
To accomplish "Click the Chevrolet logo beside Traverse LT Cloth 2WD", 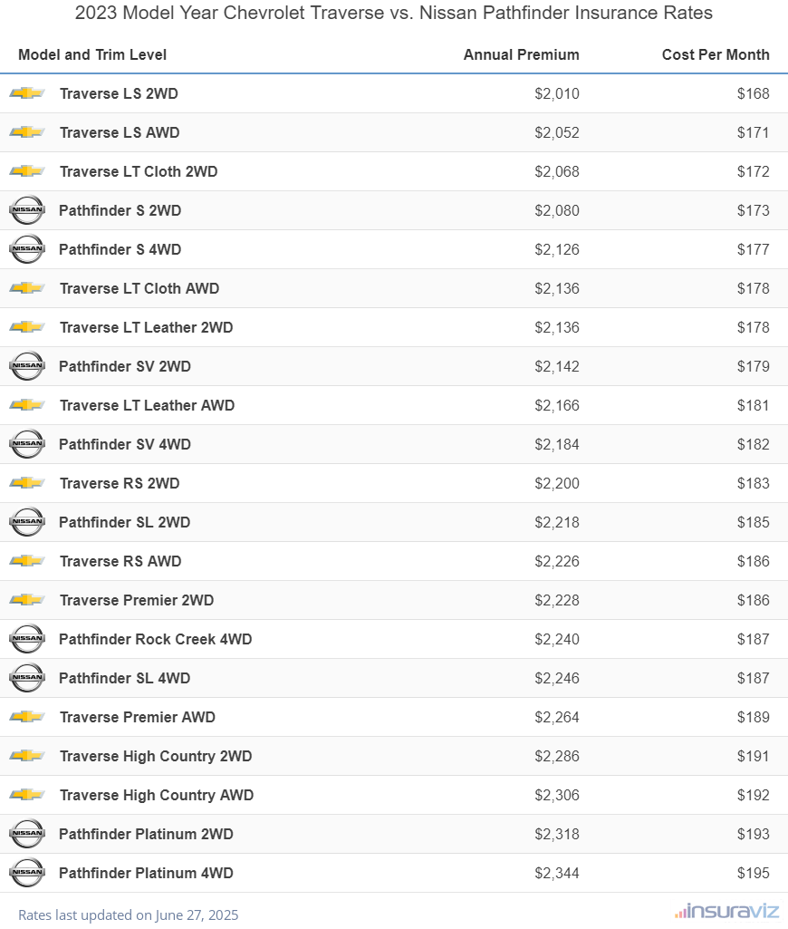I will (x=27, y=171).
